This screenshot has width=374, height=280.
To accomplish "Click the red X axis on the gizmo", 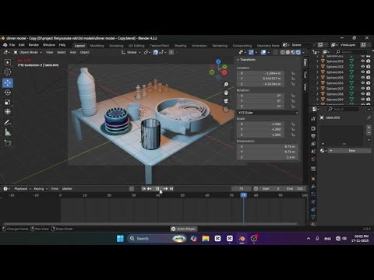I will (224, 72).
